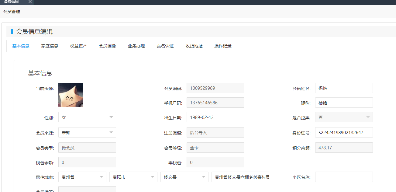View the 操作记录 tab
This screenshot has width=396, height=192.
click(223, 46)
